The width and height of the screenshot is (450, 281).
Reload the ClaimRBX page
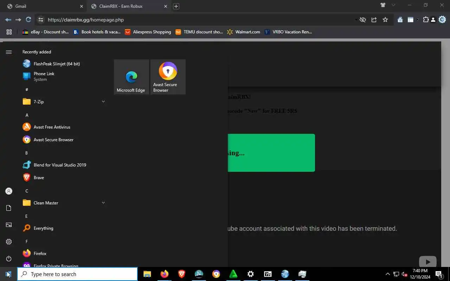[x=28, y=20]
